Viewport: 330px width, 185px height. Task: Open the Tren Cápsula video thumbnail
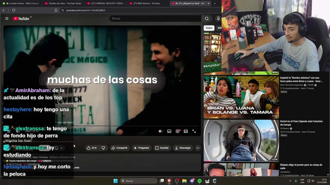click(x=241, y=141)
